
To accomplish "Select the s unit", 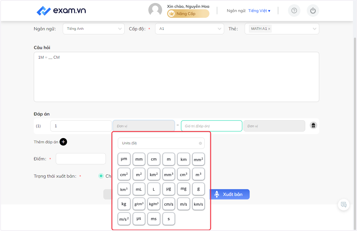I will pos(169,219).
